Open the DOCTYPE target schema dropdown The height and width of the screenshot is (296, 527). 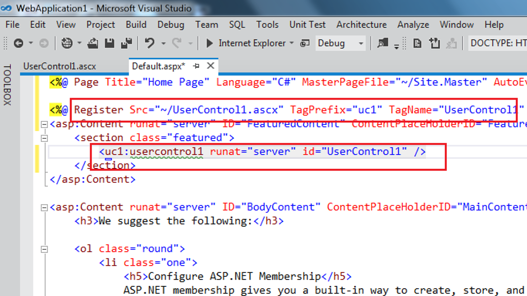click(498, 43)
